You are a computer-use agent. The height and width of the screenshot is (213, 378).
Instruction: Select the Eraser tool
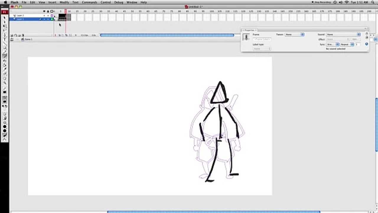tap(4, 74)
